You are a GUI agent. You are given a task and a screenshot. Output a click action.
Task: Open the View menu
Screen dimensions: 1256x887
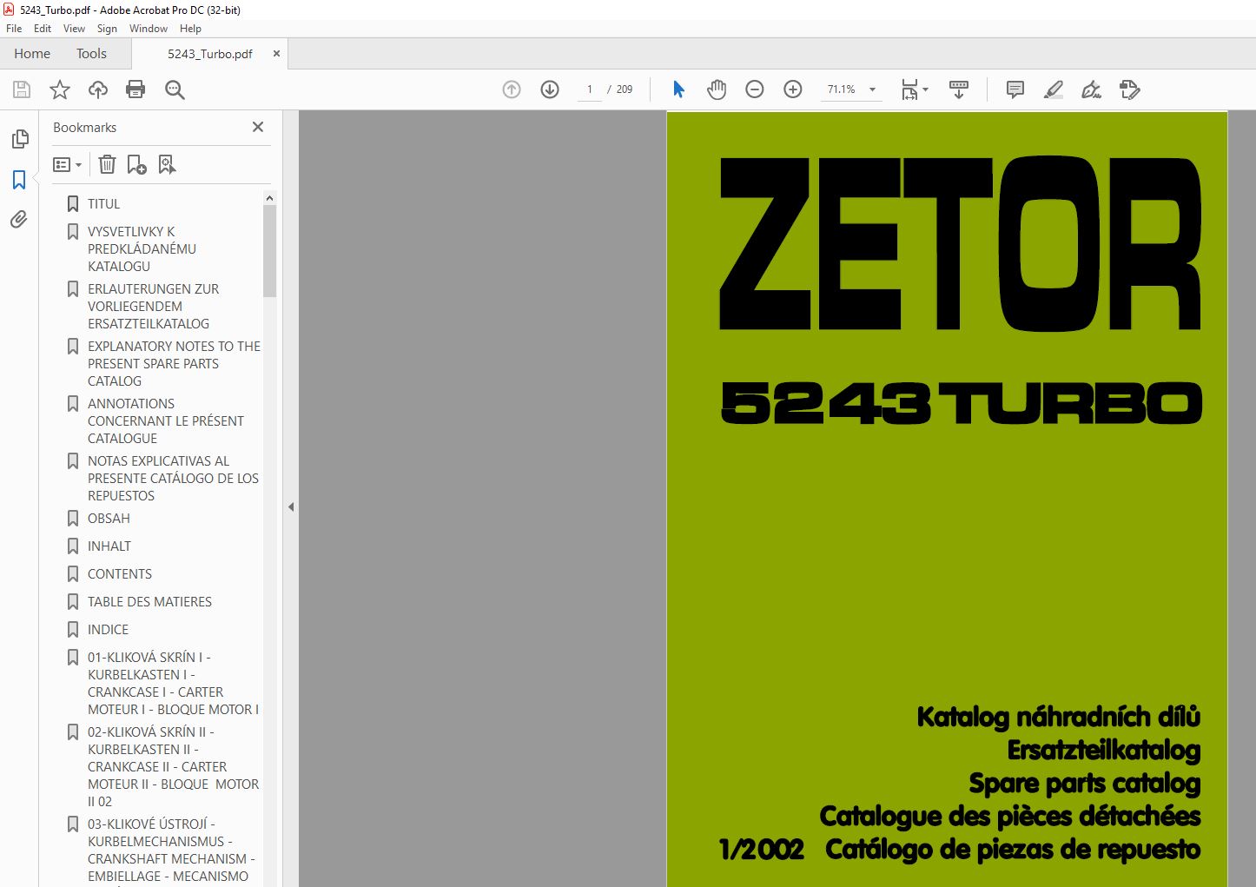74,29
